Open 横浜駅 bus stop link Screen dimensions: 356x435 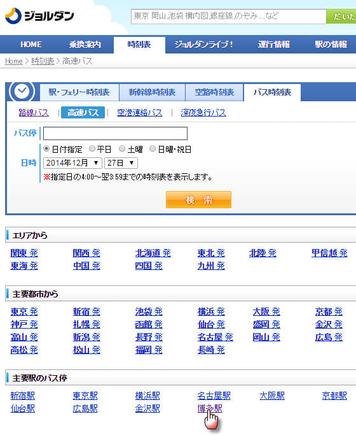coord(147,396)
